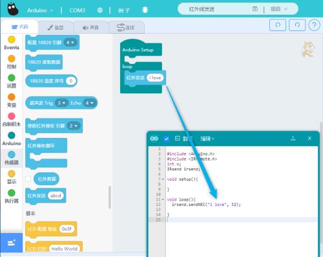
Task: Click the 'int x;' code line
Action: click(174, 164)
